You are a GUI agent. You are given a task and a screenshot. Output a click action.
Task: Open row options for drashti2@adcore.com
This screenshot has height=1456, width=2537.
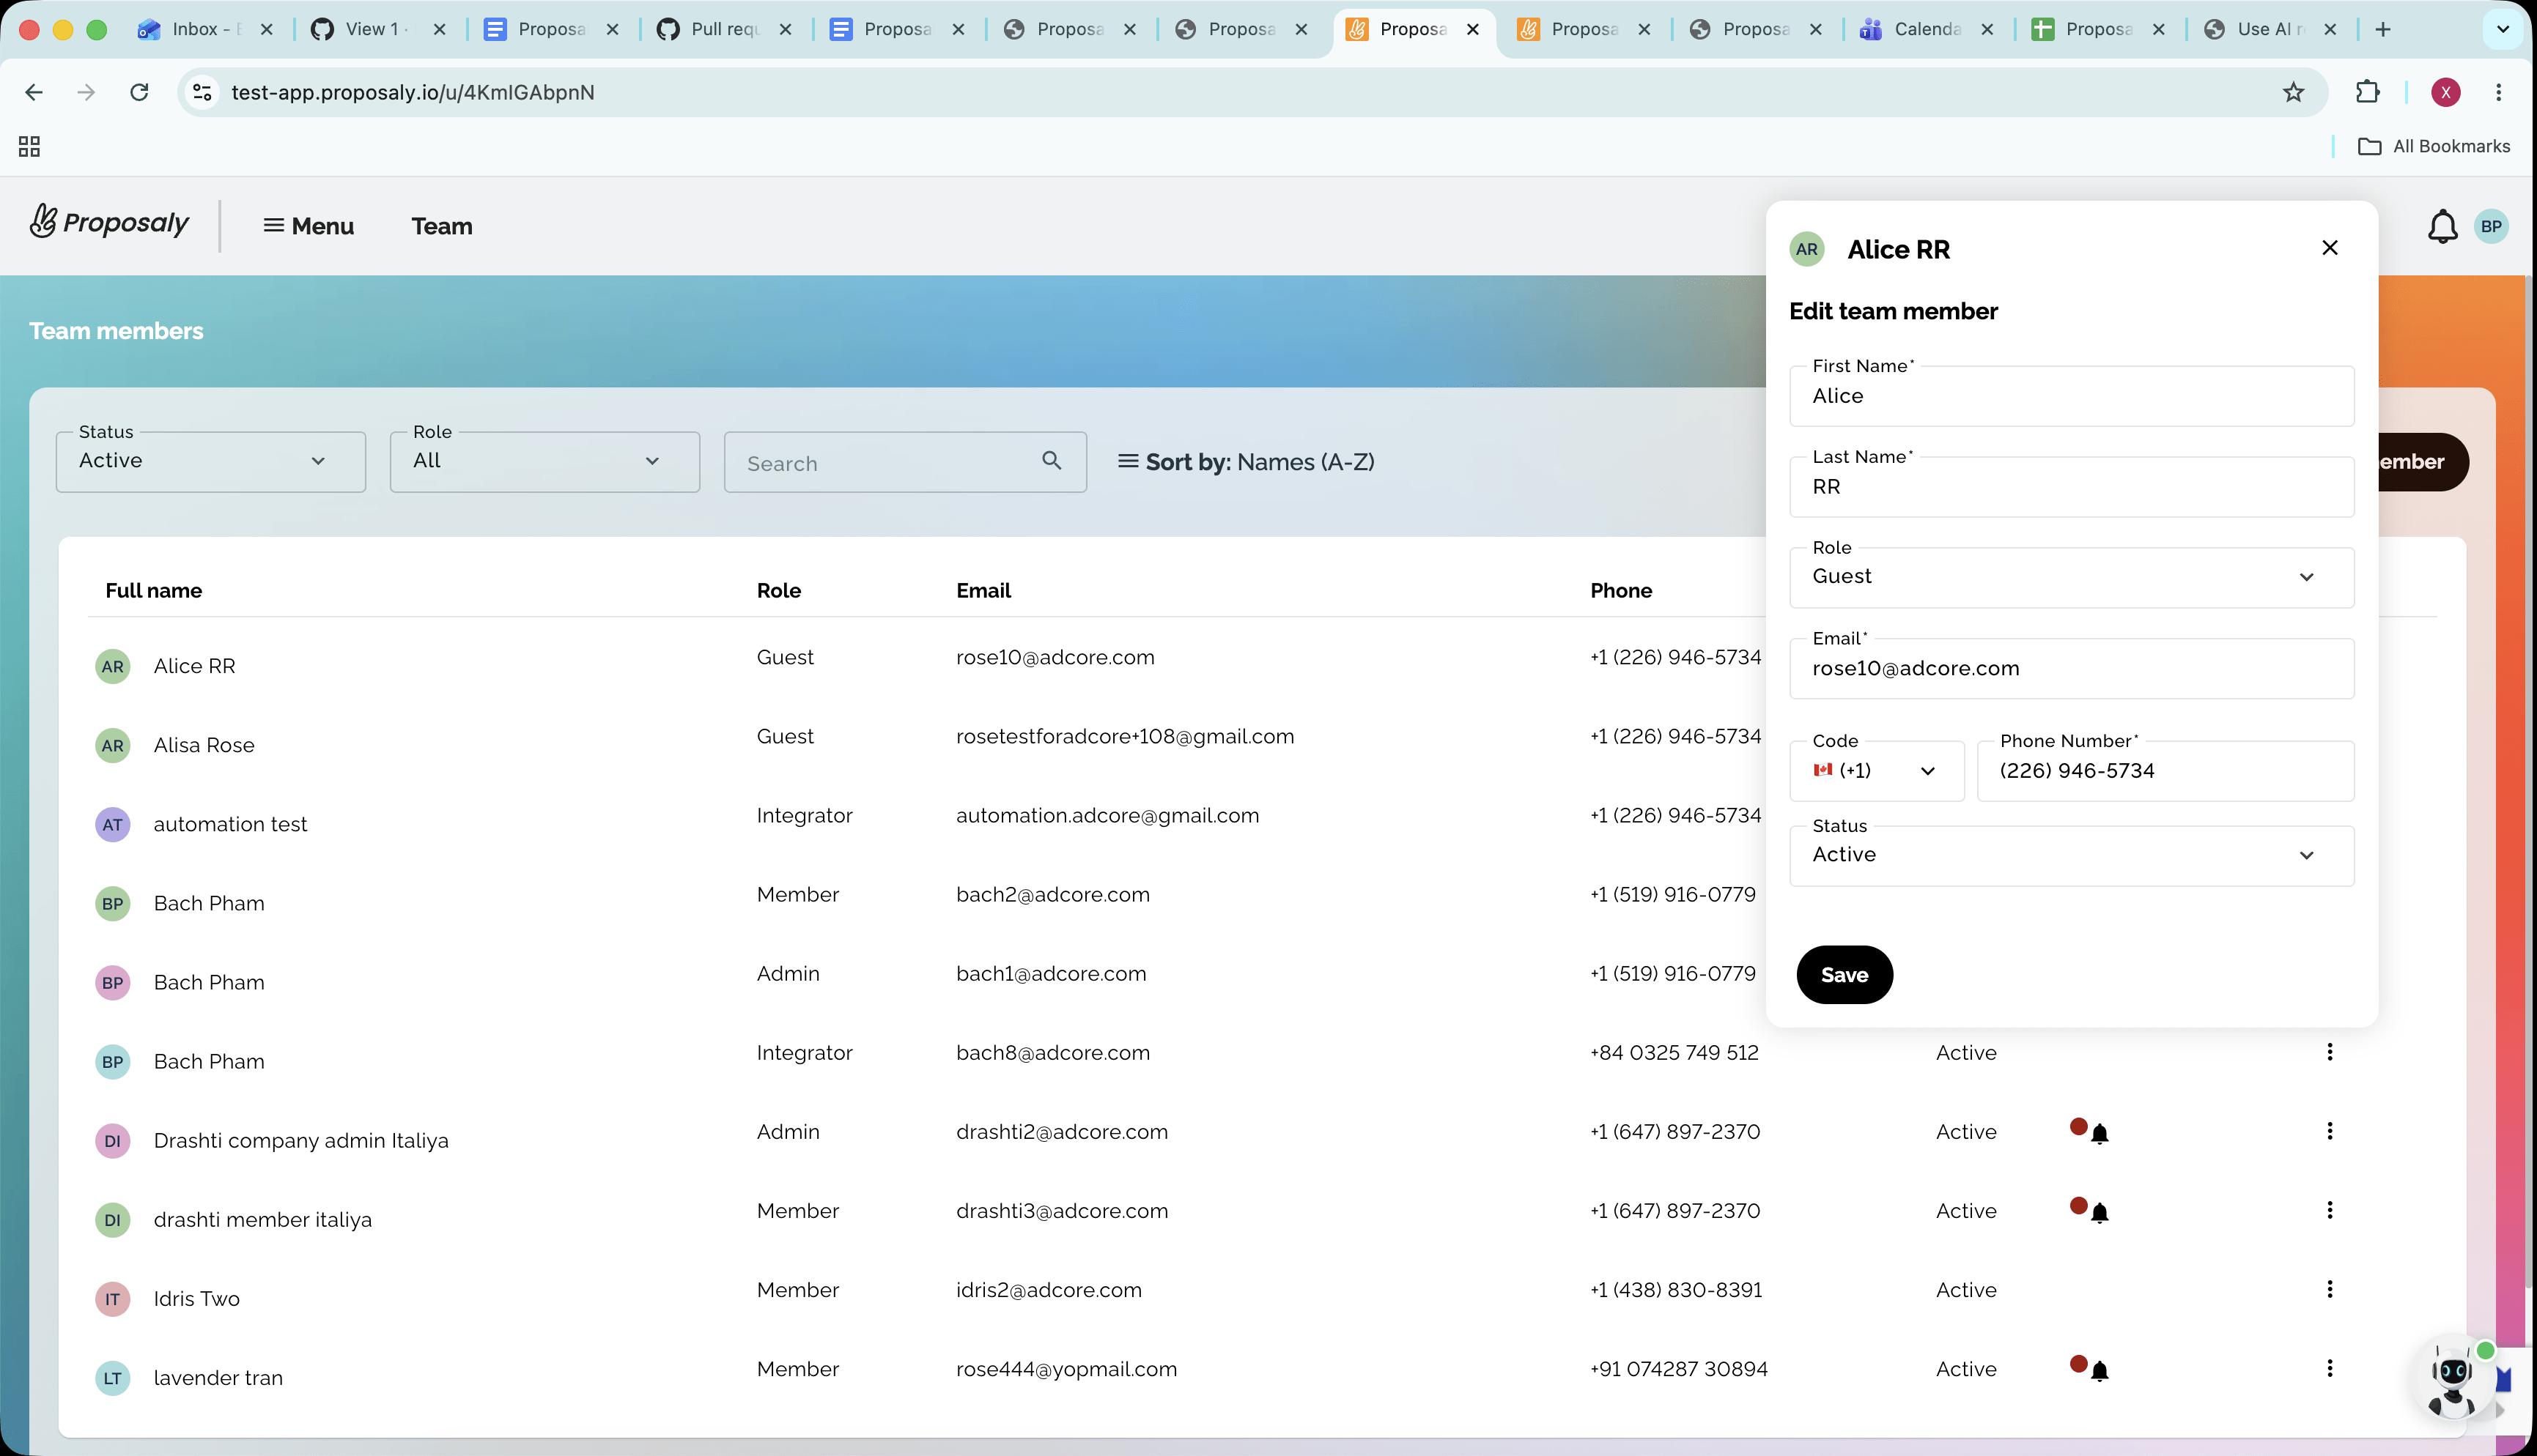click(x=2330, y=1131)
